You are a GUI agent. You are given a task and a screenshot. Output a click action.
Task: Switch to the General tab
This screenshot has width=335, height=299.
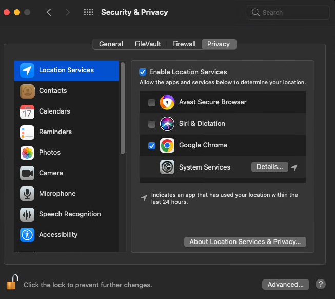point(111,44)
